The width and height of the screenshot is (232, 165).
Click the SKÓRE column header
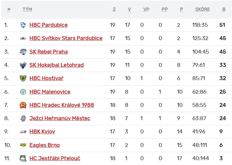(x=202, y=9)
